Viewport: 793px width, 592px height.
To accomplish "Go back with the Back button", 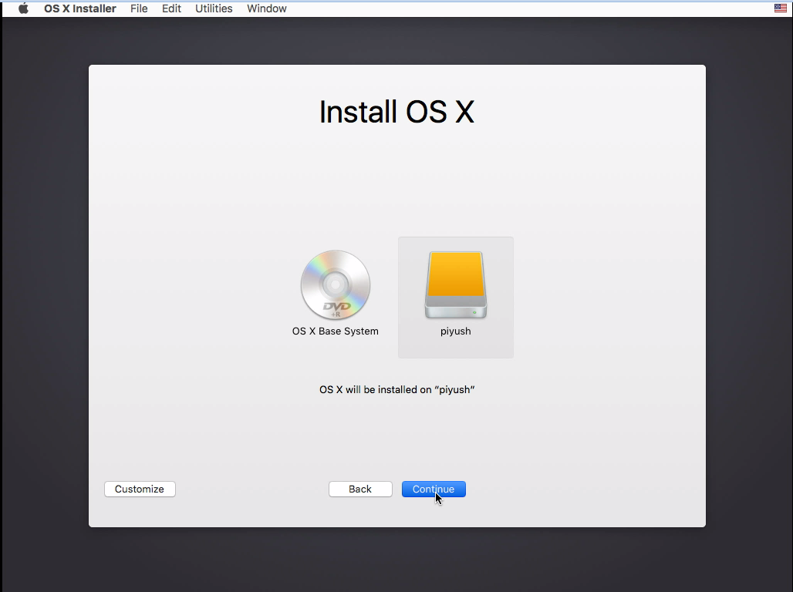I will tap(360, 489).
